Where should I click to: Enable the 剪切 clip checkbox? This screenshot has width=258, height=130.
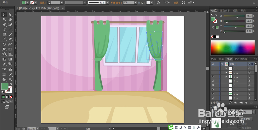point(240,124)
